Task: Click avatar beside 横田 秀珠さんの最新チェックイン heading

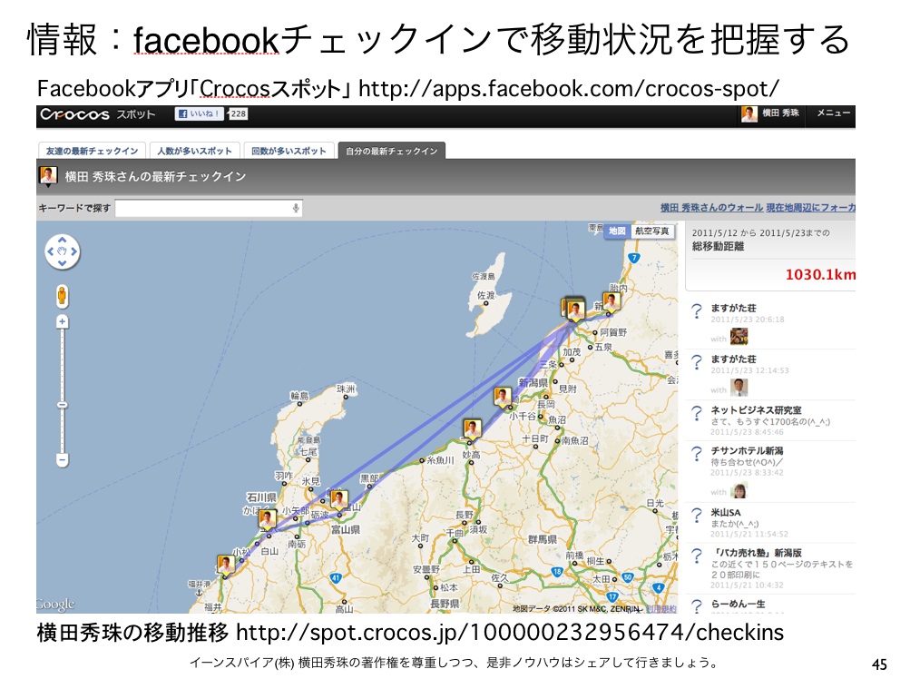Action: 48,175
